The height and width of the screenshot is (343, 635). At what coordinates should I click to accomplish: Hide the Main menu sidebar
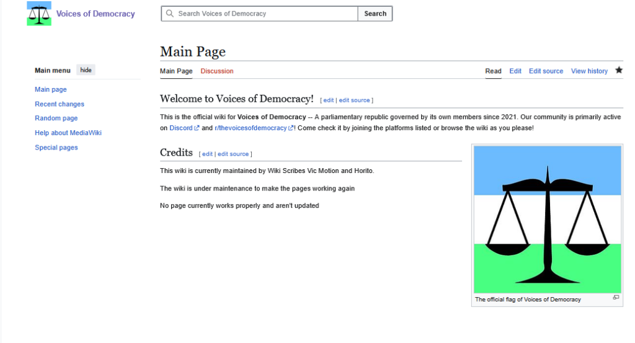pyautogui.click(x=86, y=70)
